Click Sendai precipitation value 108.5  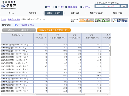pos(99,76)
